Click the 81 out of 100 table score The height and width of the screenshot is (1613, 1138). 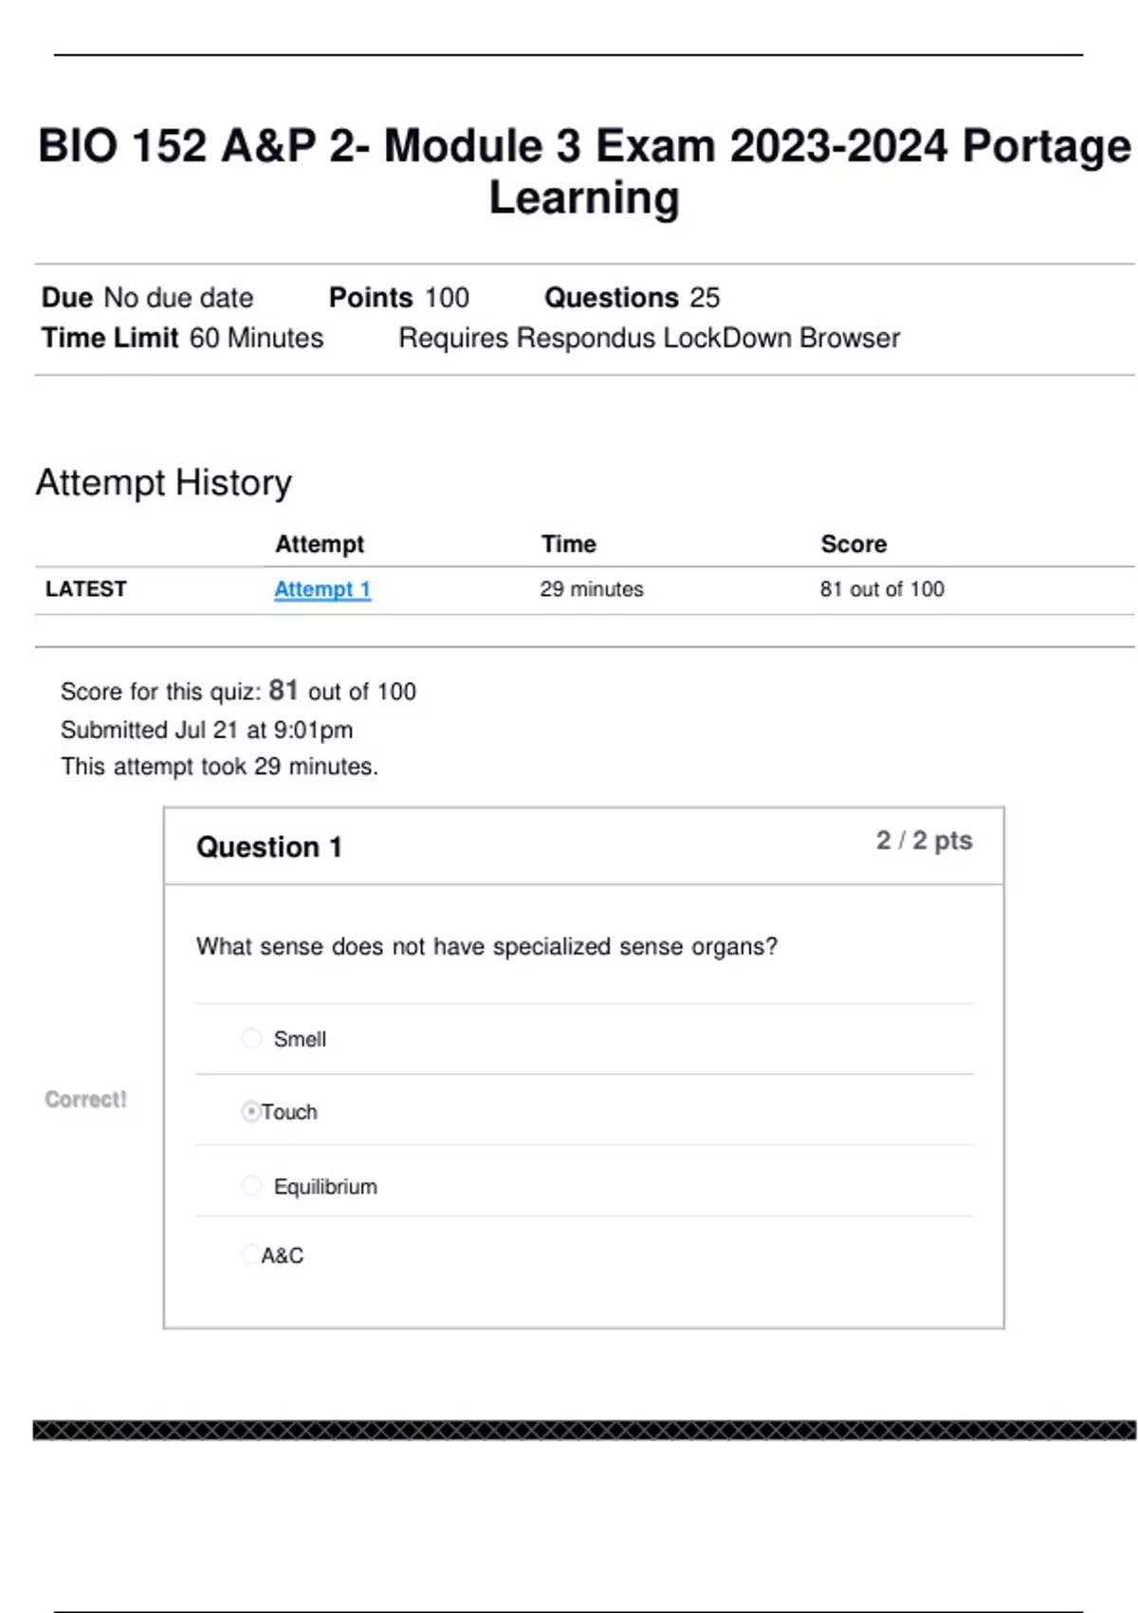[x=882, y=589]
